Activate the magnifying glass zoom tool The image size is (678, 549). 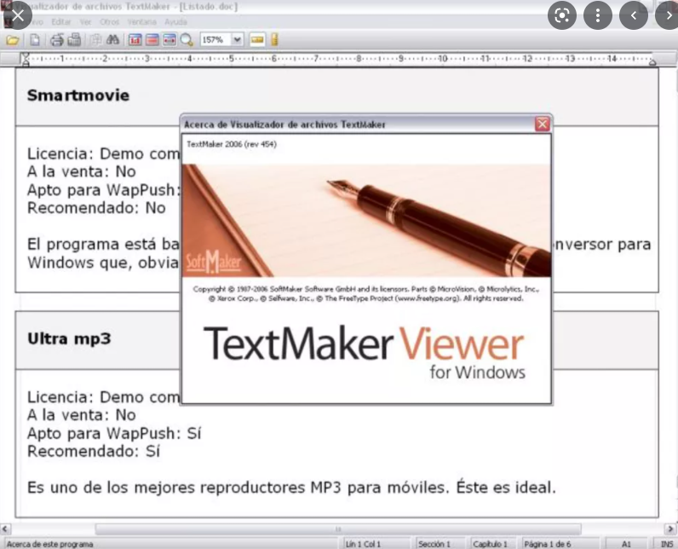click(x=187, y=40)
